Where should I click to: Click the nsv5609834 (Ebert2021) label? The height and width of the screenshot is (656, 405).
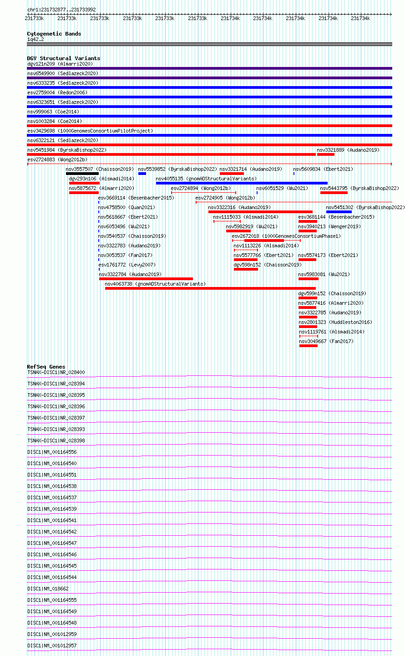(323, 169)
